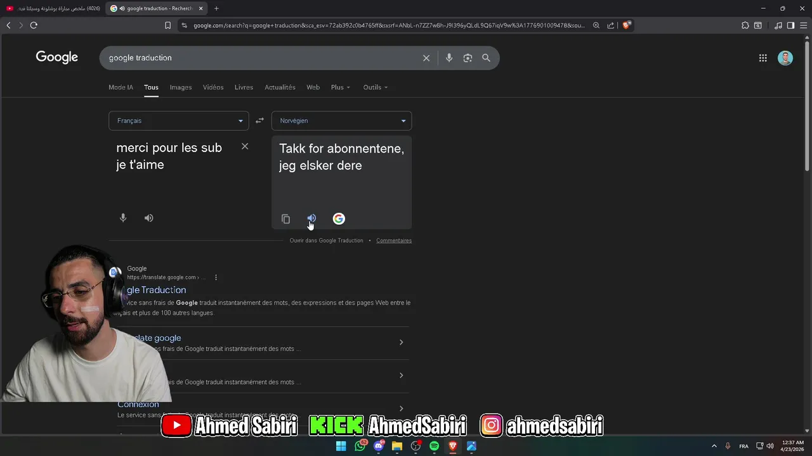Image resolution: width=812 pixels, height=456 pixels.
Task: Open page zoom control in address bar
Action: [x=596, y=25]
